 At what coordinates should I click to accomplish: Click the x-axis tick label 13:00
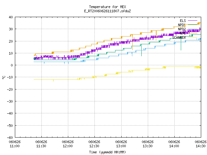tap(121, 146)
